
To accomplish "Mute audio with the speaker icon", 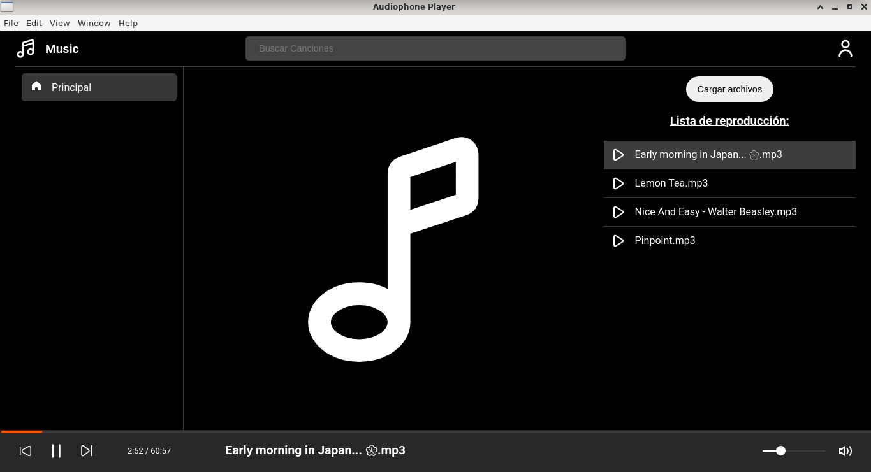I will (x=845, y=451).
